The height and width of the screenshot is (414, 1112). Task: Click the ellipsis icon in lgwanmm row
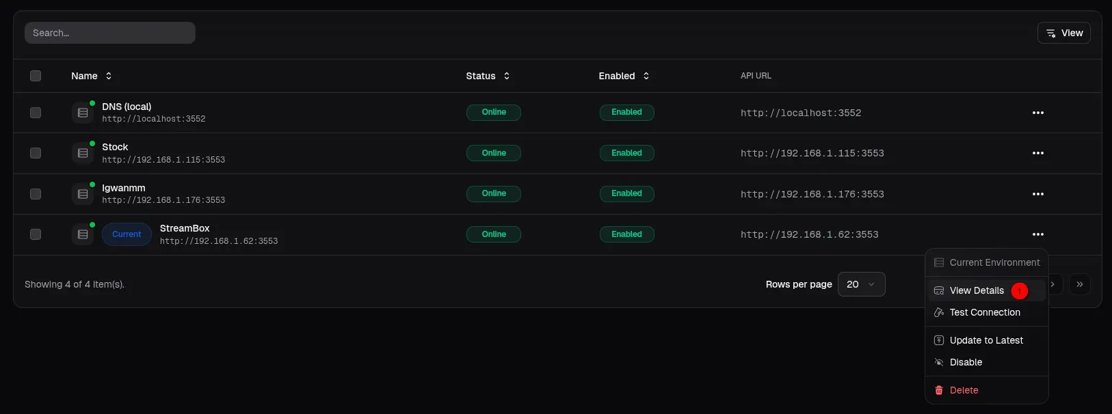click(1037, 194)
